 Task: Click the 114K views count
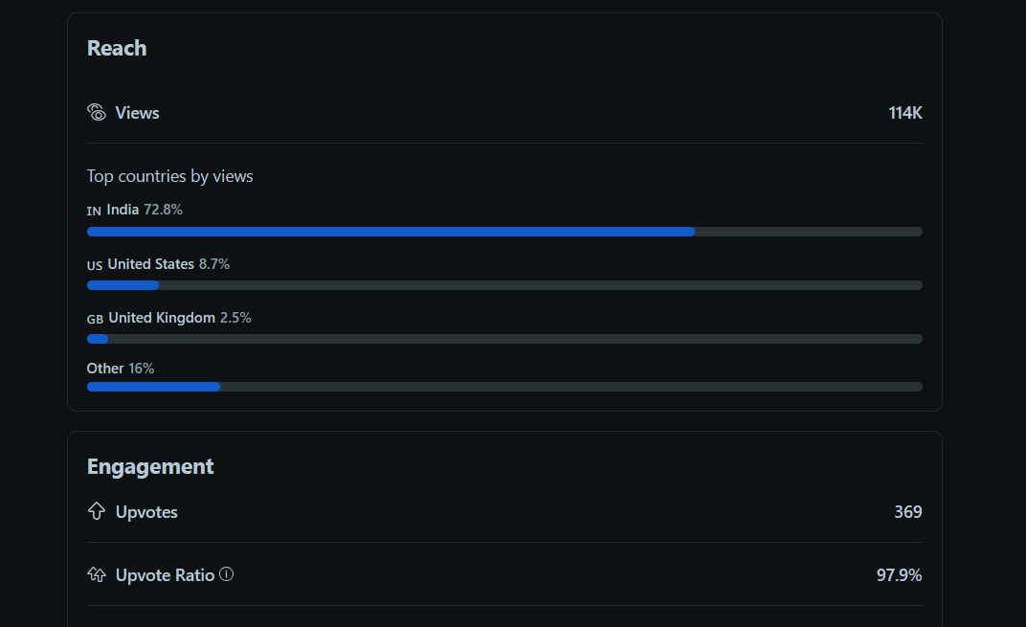905,113
